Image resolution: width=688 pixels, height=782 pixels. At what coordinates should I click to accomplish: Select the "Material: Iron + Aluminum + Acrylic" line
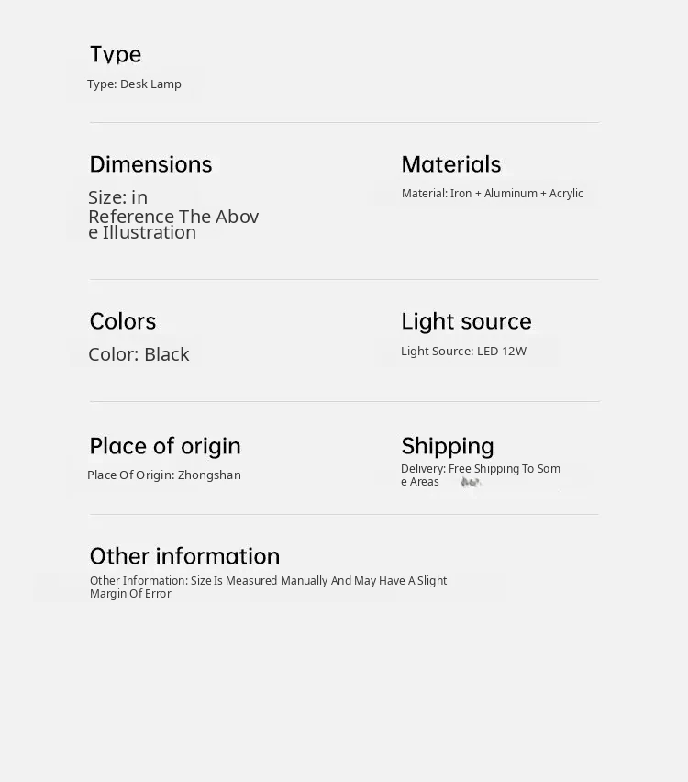point(492,194)
